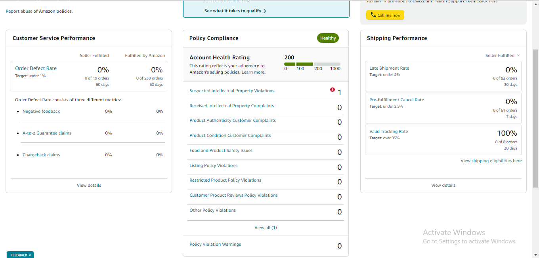Open Food and Product Safety Issues
This screenshot has height=258, width=539.
click(221, 150)
